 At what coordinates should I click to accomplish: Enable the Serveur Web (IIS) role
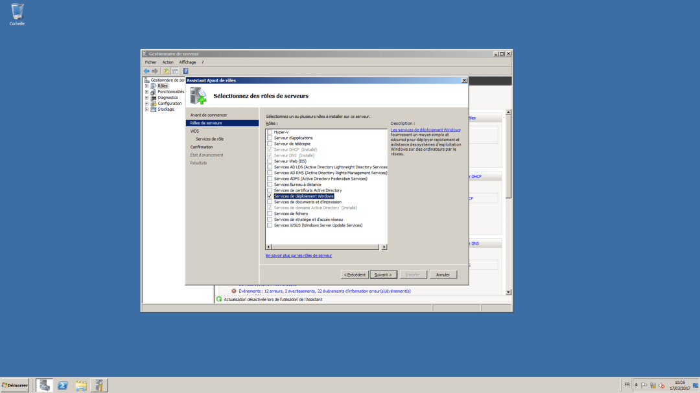point(269,161)
